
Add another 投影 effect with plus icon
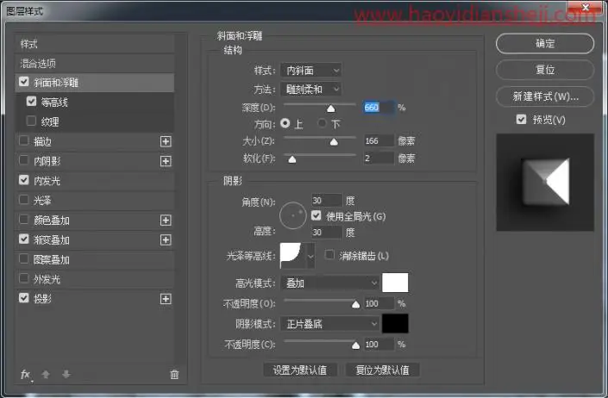166,299
